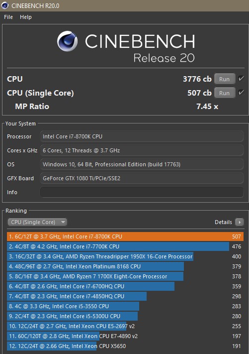Open the File menu
249x354 pixels.
[8, 17]
